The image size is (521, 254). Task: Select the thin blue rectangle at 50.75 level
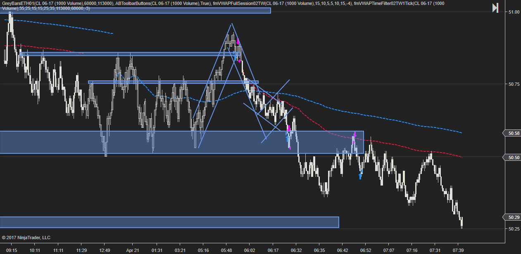click(x=173, y=82)
